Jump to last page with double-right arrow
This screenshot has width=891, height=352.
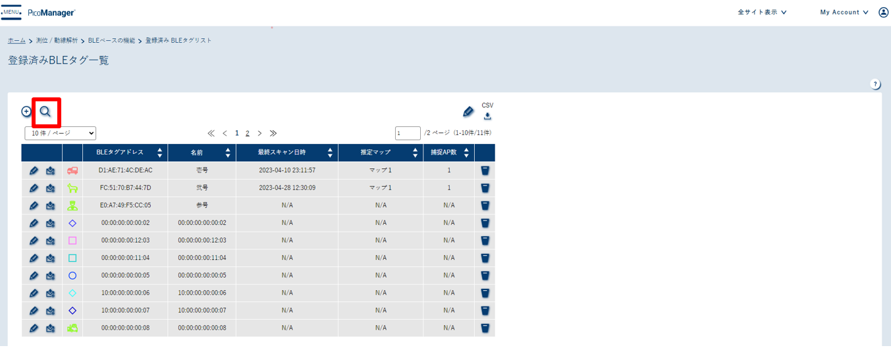(x=273, y=133)
